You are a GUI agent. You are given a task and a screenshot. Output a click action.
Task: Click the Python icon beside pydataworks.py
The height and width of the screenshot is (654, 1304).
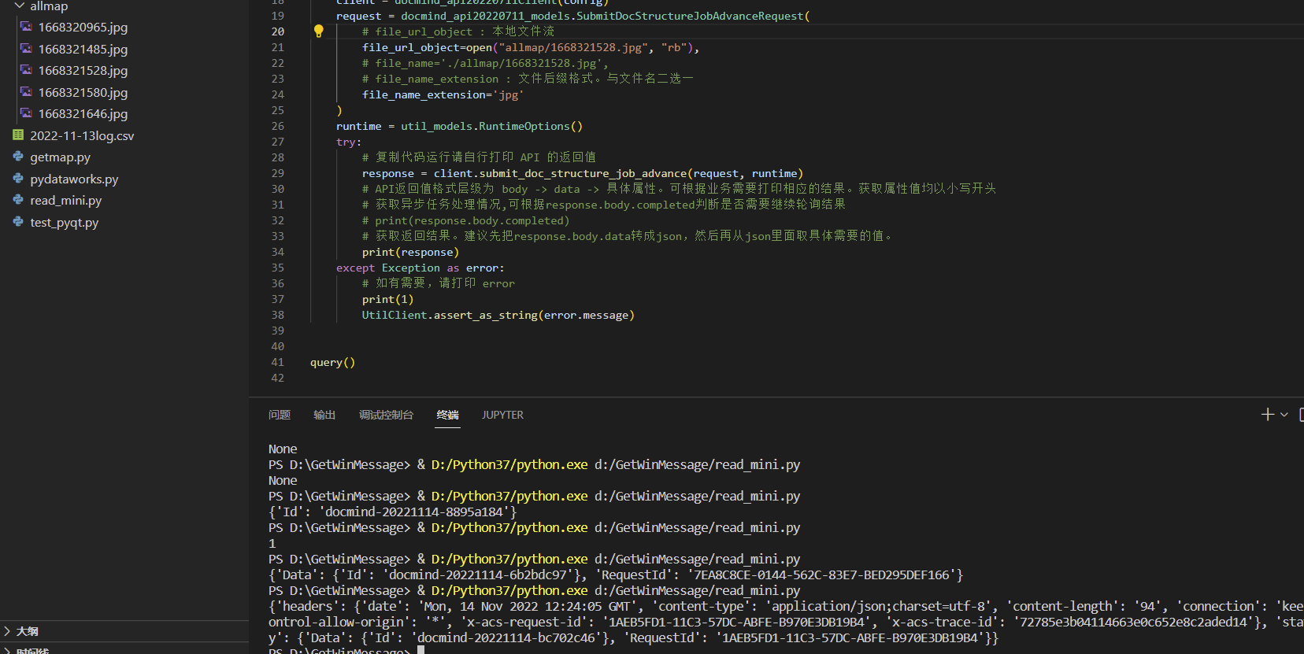18,179
